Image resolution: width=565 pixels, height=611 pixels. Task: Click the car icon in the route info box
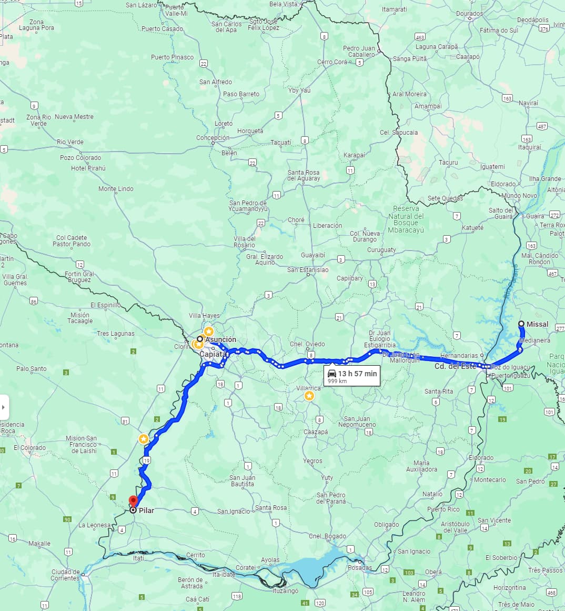coord(332,373)
